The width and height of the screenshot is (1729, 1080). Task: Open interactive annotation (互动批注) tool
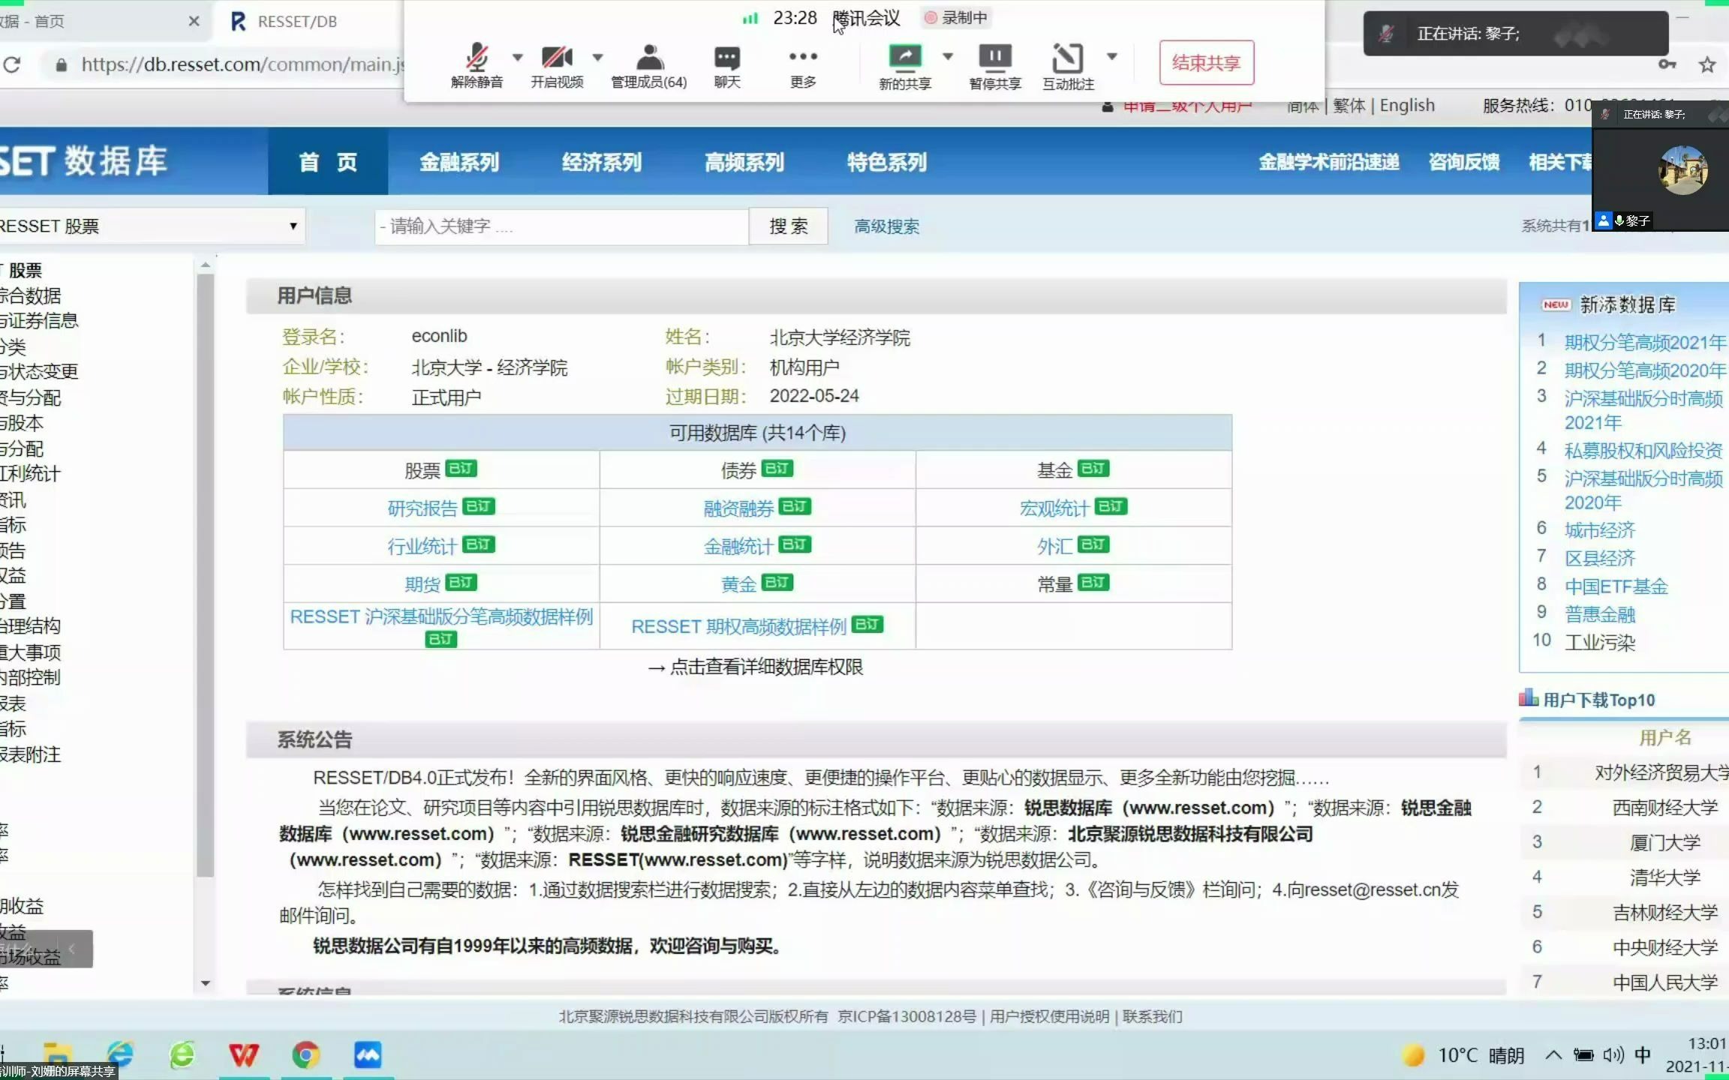coord(1068,65)
